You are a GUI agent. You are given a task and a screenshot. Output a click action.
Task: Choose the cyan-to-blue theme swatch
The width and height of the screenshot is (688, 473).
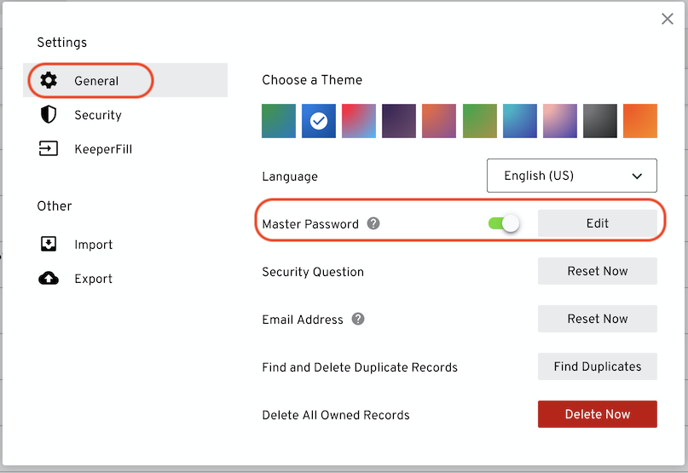pos(519,121)
